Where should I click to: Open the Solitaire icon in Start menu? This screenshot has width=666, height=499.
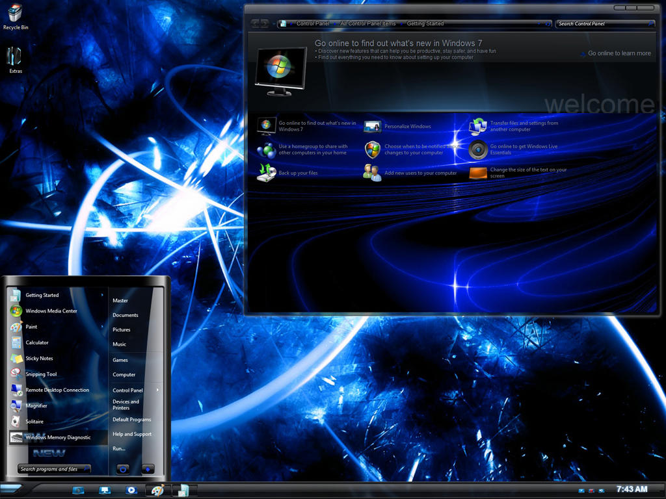click(16, 421)
